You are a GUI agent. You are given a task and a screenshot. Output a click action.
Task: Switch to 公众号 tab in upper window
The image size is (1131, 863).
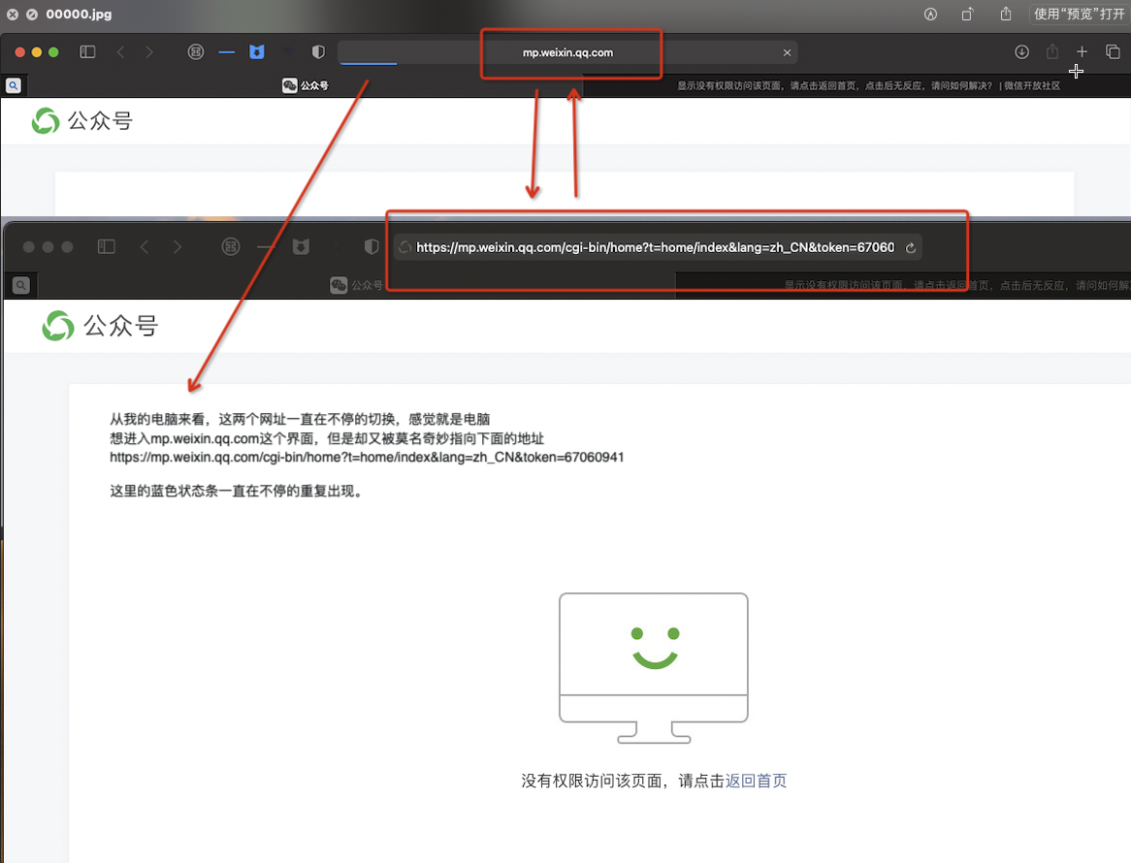[x=306, y=85]
